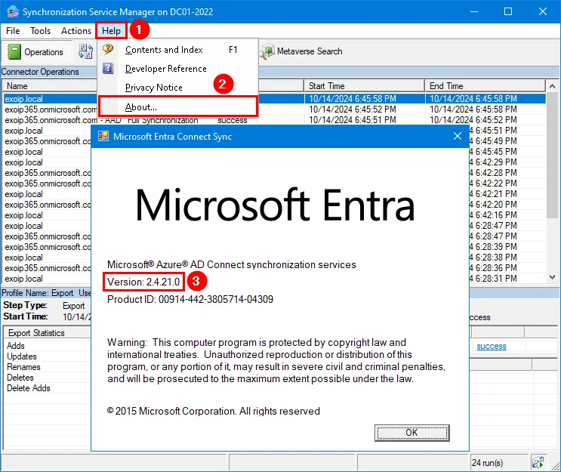Open the Operations toolbar icon
This screenshot has width=561, height=472.
pyautogui.click(x=14, y=52)
